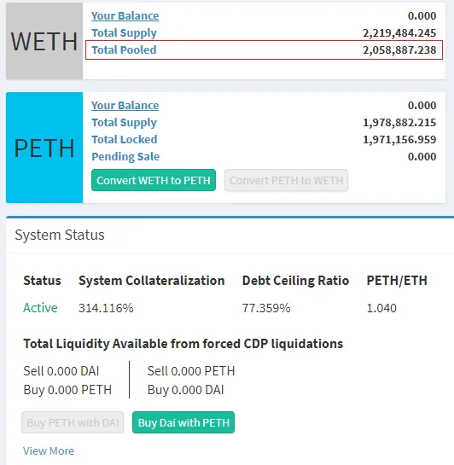Viewport: 454px width, 465px height.
Task: Click the green Active status text
Action: tap(40, 308)
